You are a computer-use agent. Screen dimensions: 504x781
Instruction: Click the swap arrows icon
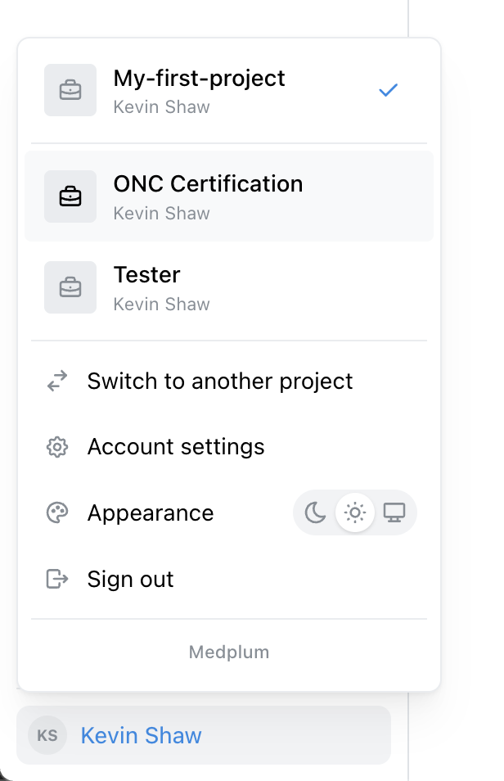point(57,381)
